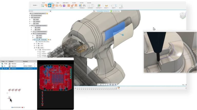The image size is (197, 110).
Task: Click the Select tool icon
Action: tap(121, 6)
